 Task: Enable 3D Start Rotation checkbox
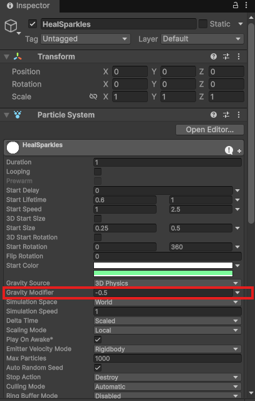[98, 237]
